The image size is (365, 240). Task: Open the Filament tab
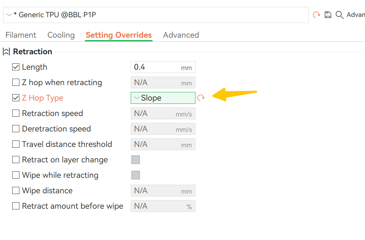(x=20, y=35)
